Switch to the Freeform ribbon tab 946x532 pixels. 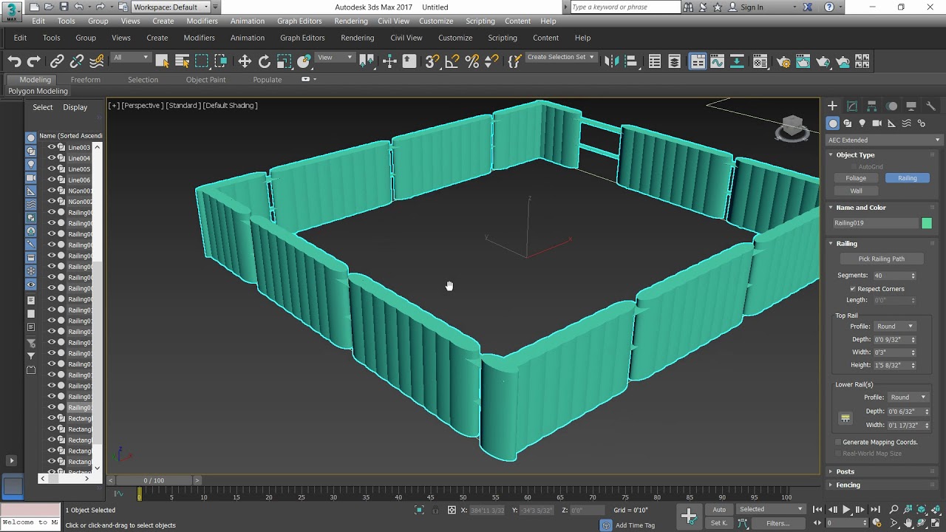pyautogui.click(x=86, y=80)
